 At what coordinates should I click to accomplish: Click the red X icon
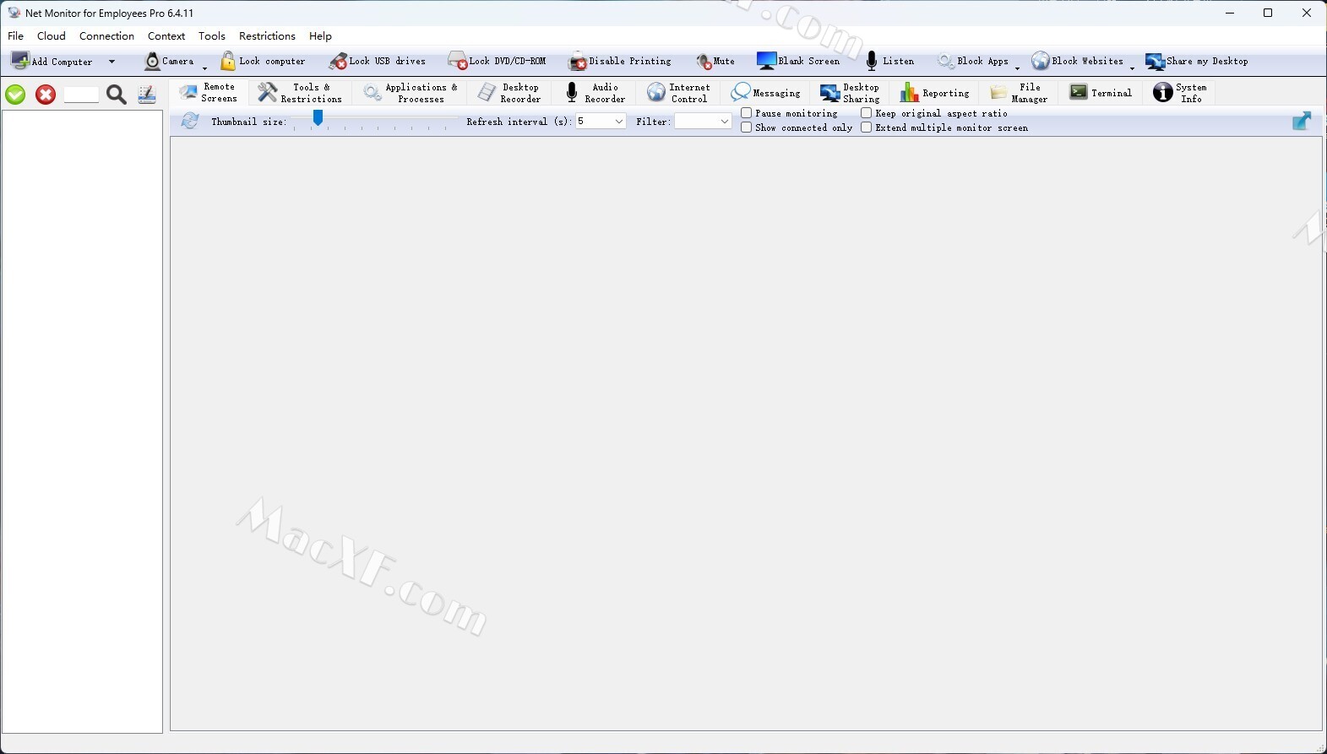[46, 95]
